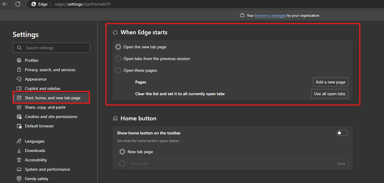
Task: Click the 'Use all open tabs' button
Action: [x=329, y=94]
